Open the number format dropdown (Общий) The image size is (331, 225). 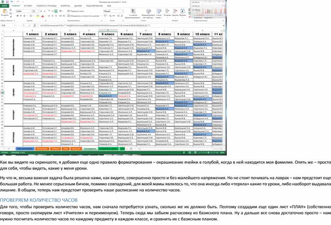click(x=122, y=11)
